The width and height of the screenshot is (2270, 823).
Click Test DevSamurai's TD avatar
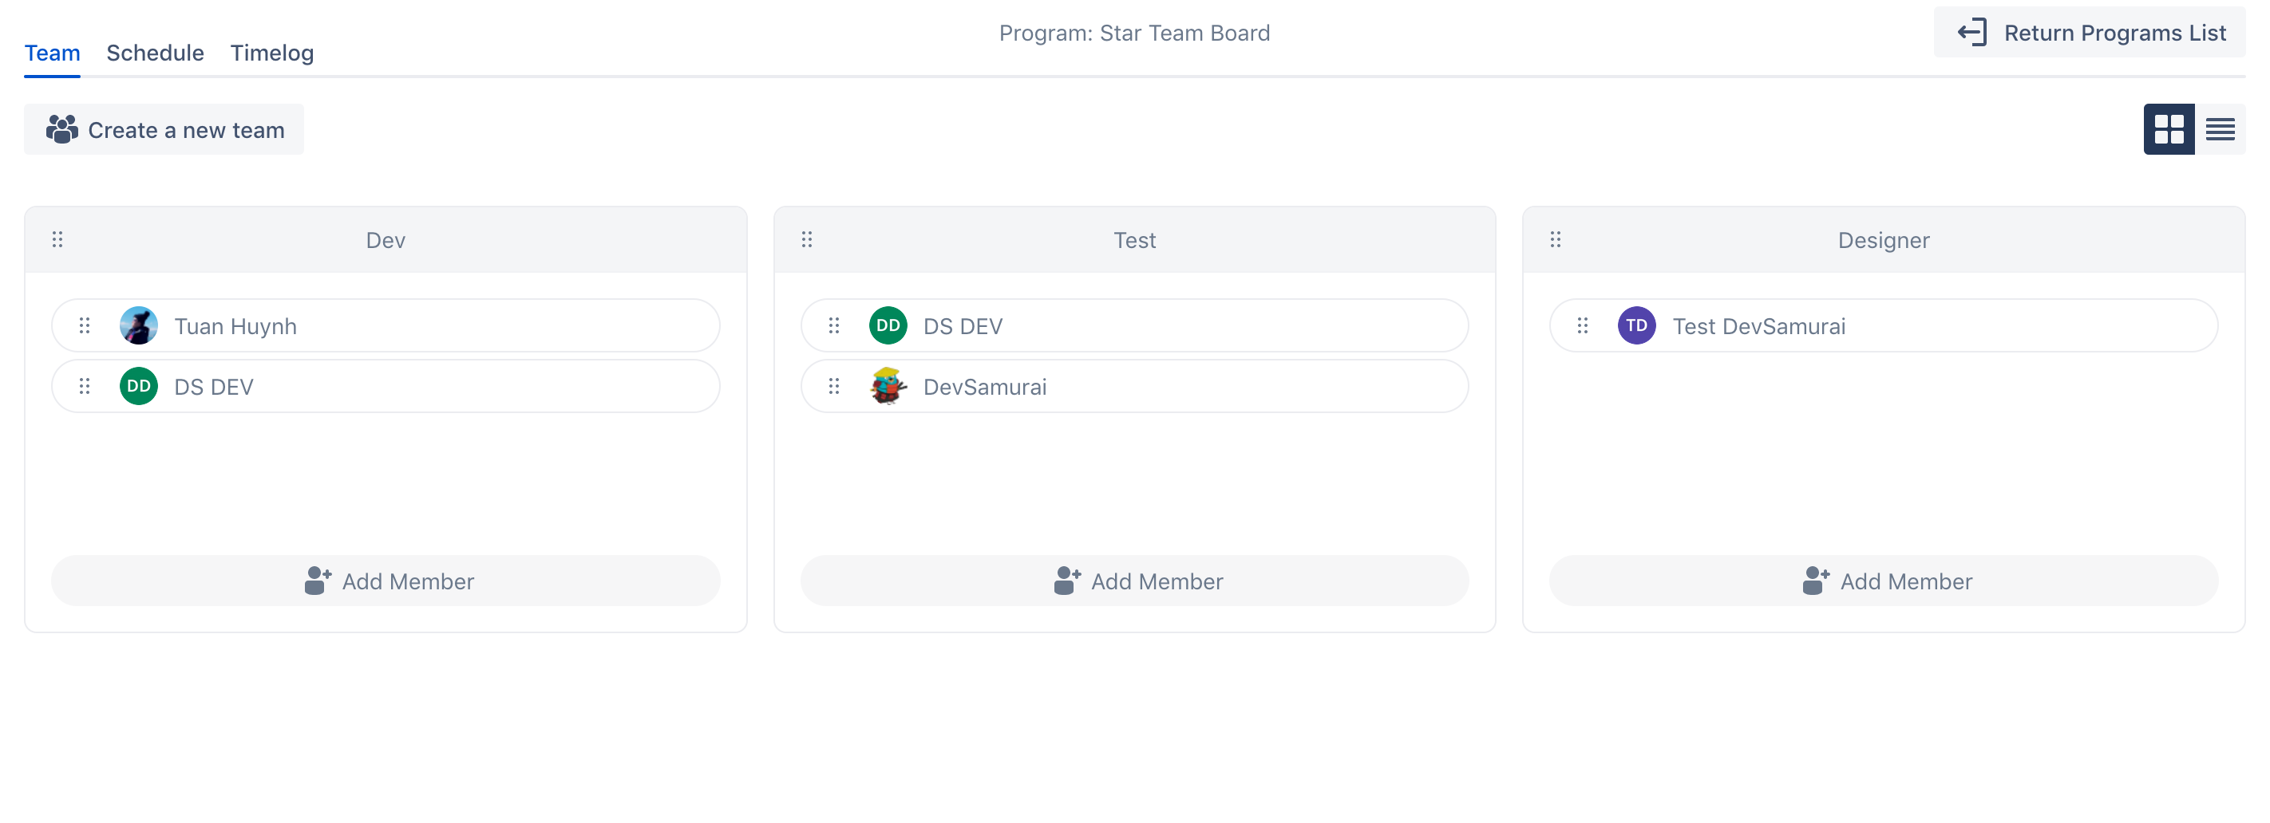[1636, 325]
